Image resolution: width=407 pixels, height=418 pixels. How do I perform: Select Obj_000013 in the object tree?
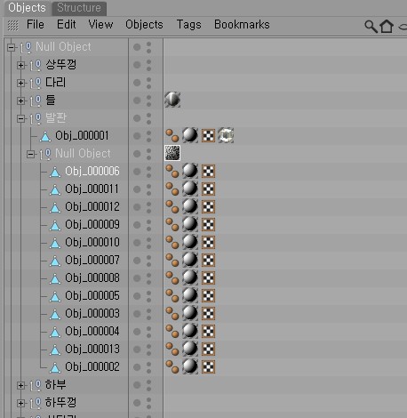(92, 350)
